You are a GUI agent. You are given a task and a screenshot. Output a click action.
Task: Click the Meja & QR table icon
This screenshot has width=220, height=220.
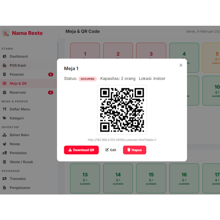click(x=4, y=83)
